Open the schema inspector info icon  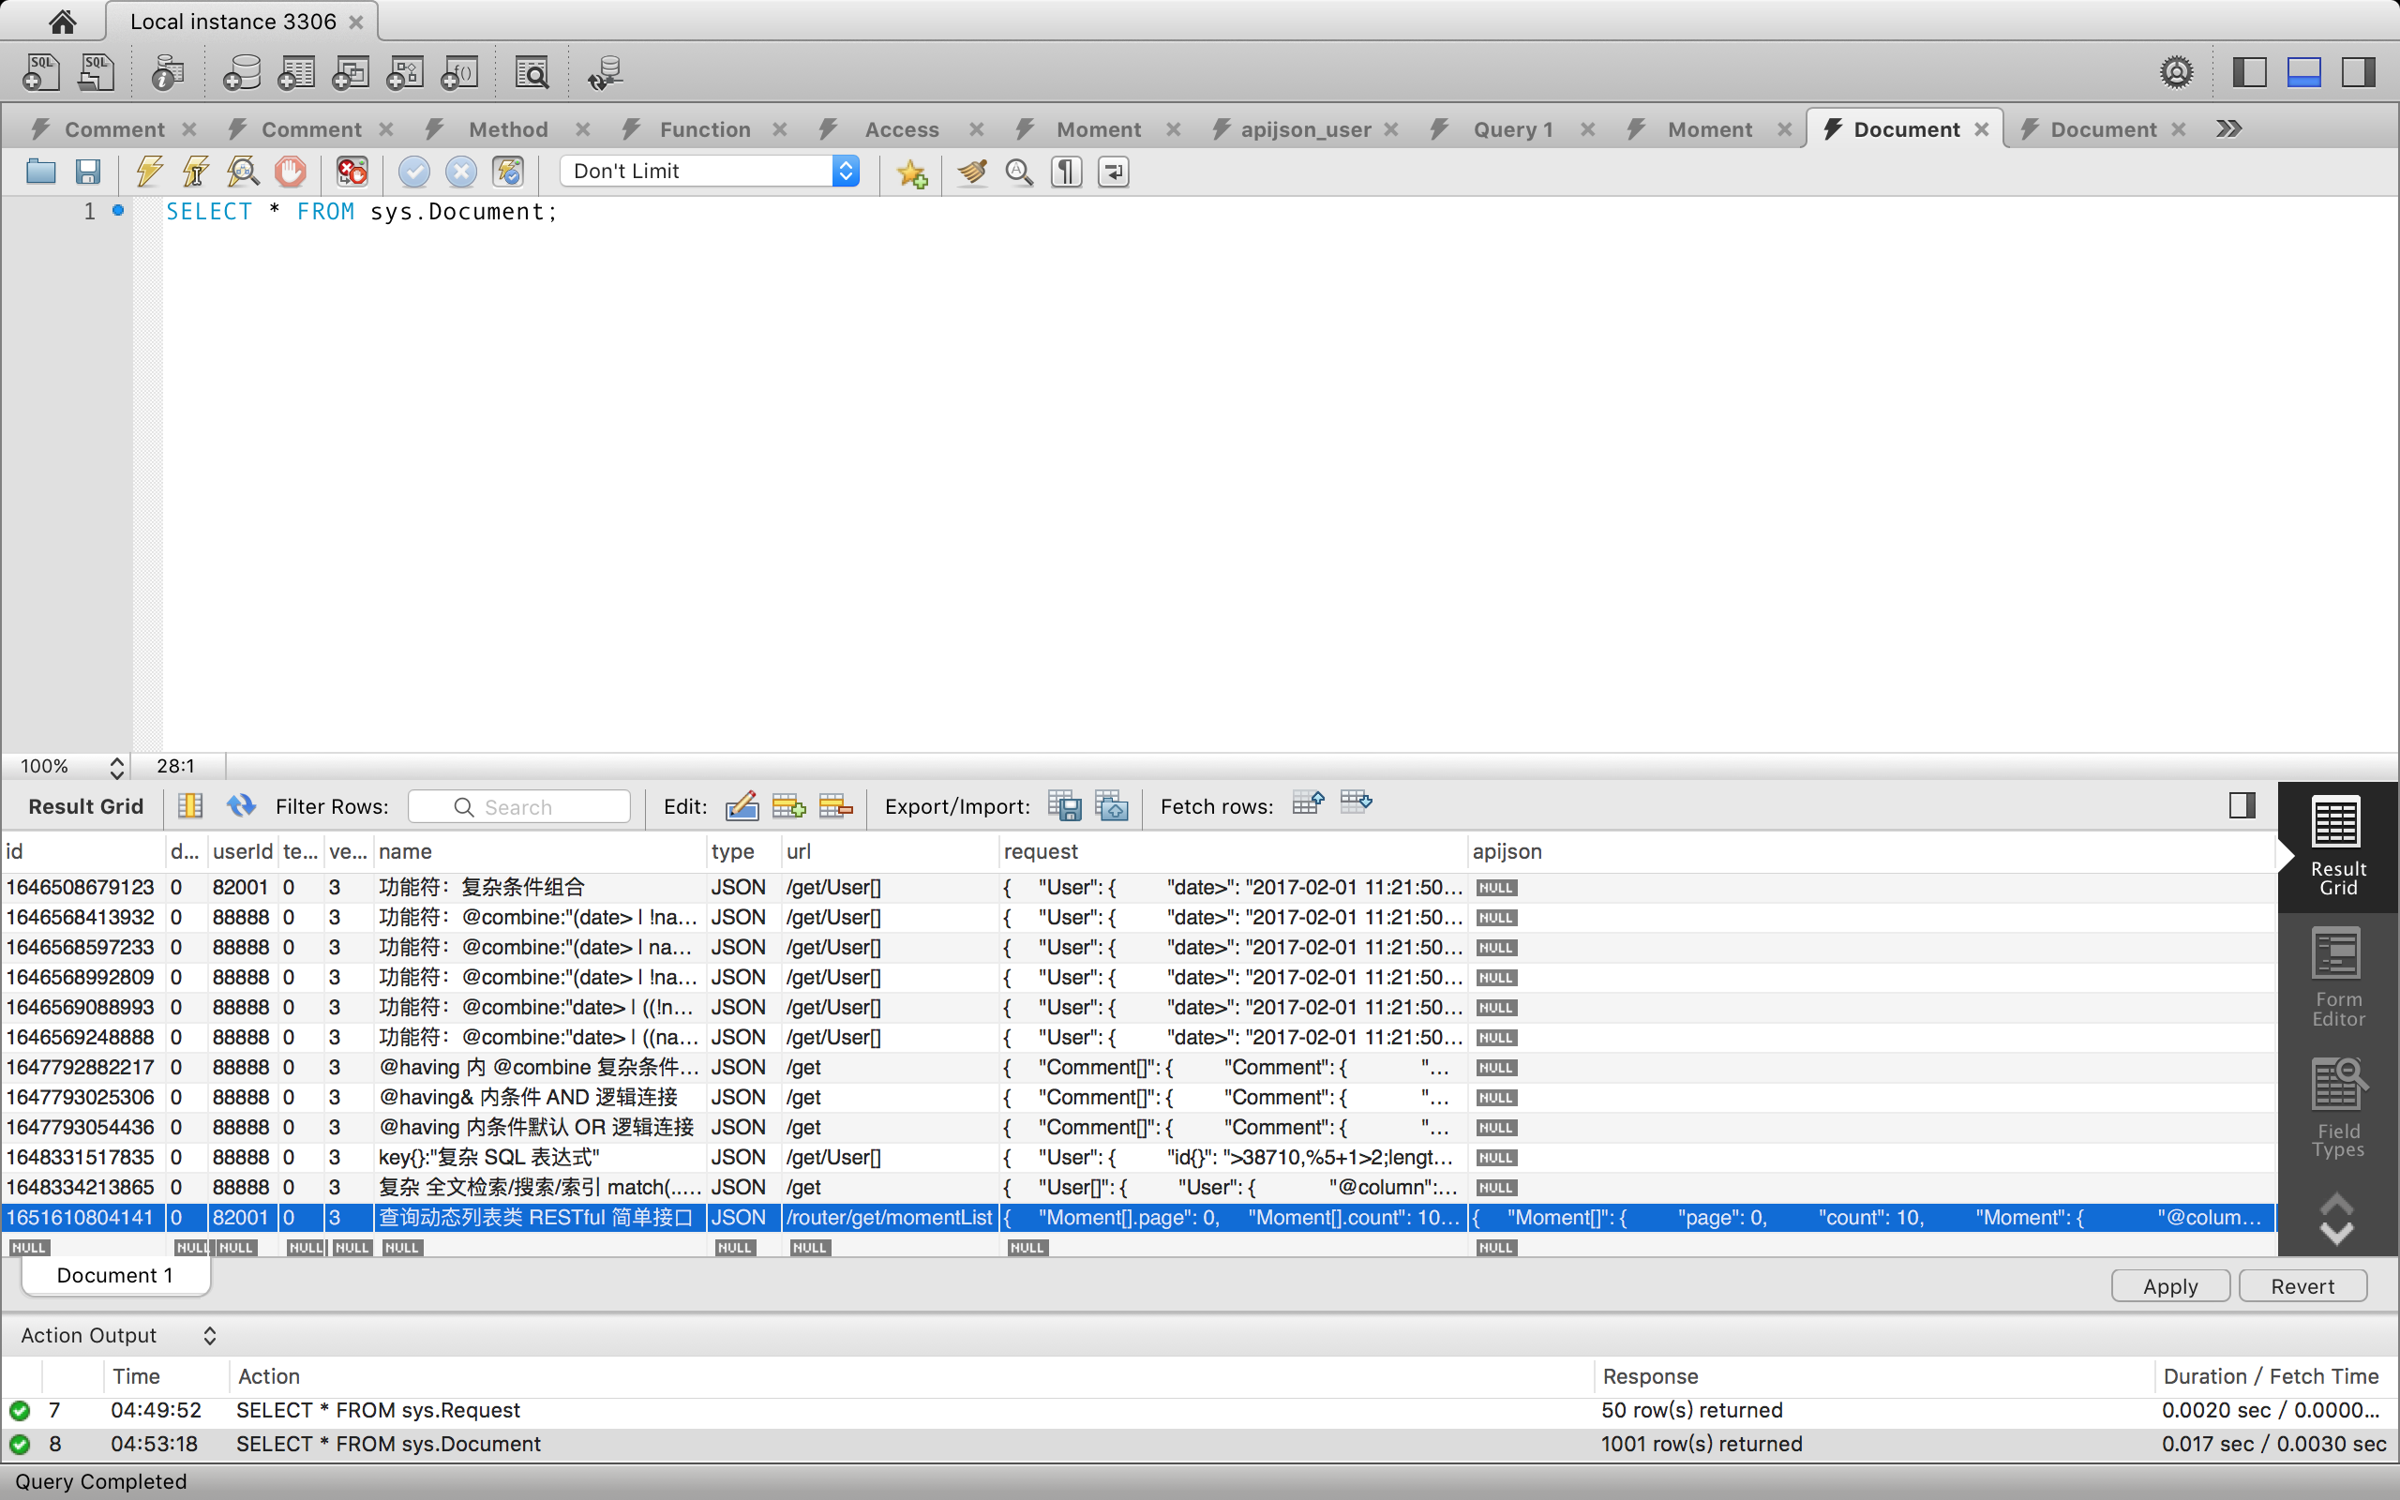[x=168, y=72]
